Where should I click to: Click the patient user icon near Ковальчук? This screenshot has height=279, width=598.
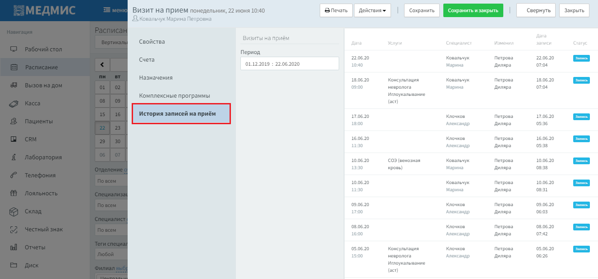[135, 19]
